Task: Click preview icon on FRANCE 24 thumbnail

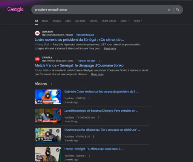Action: tap(58, 131)
